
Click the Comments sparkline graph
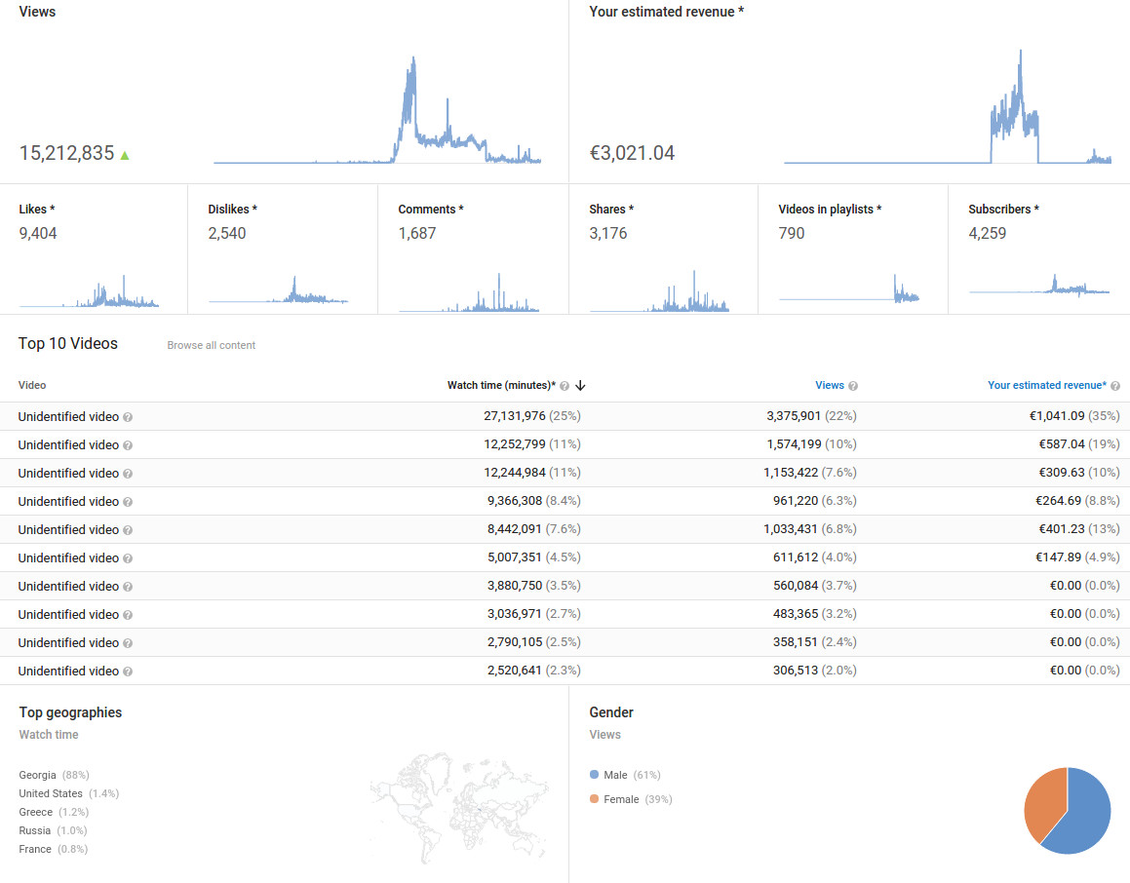469,291
